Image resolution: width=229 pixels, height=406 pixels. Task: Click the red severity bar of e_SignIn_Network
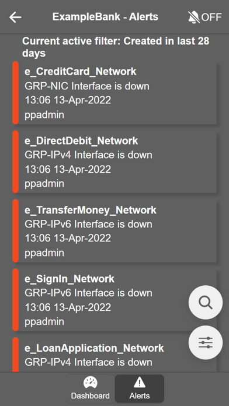click(16, 300)
